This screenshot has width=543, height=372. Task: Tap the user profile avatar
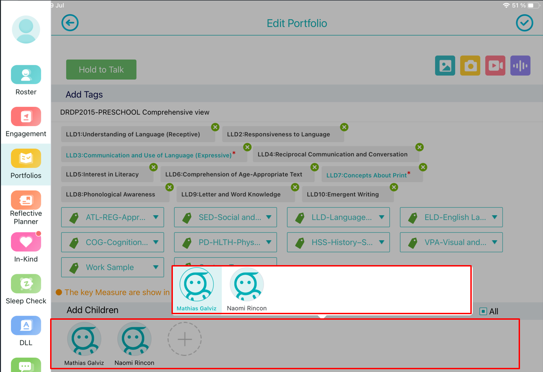click(26, 29)
